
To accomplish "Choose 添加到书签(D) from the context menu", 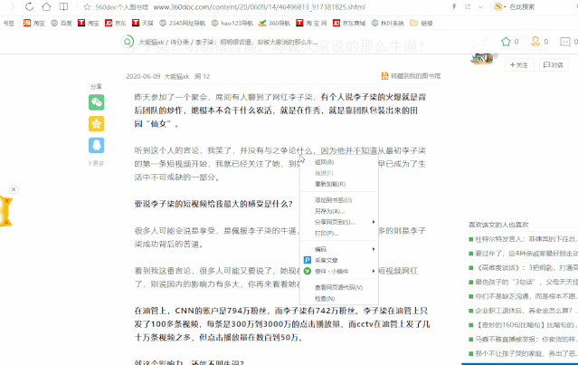I will (x=339, y=200).
